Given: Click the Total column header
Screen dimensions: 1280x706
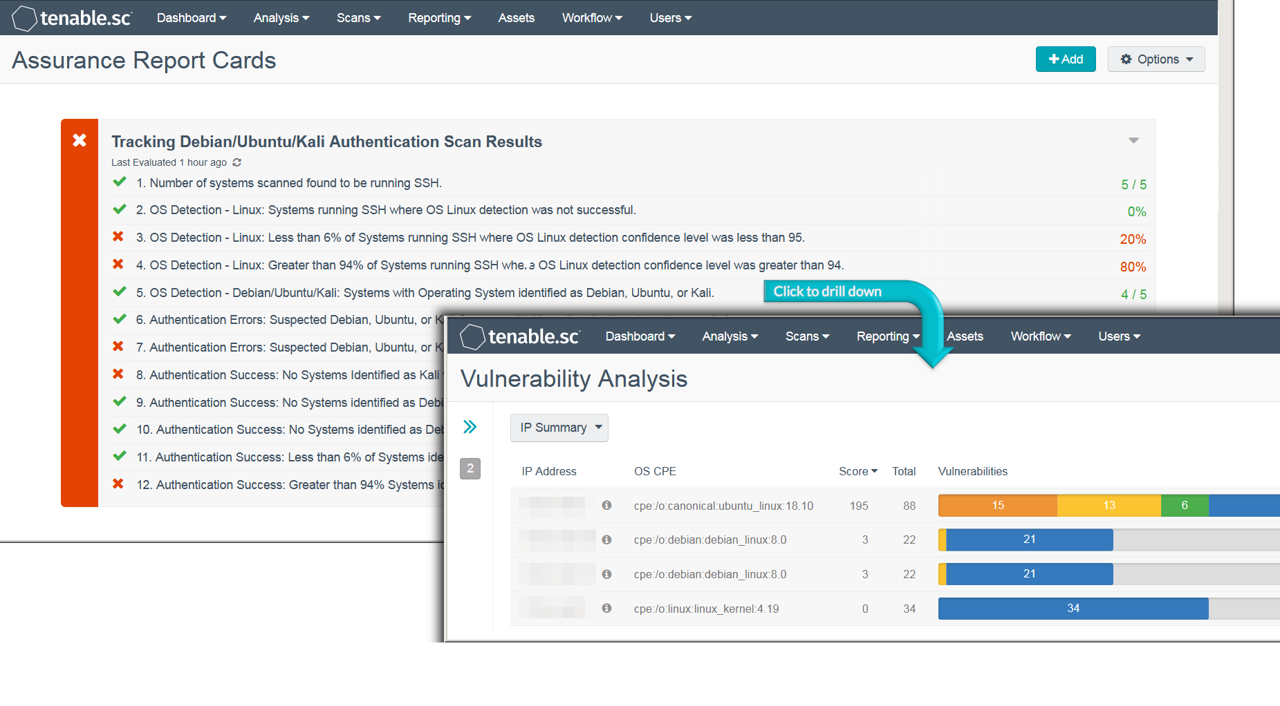Looking at the screenshot, I should click(904, 471).
